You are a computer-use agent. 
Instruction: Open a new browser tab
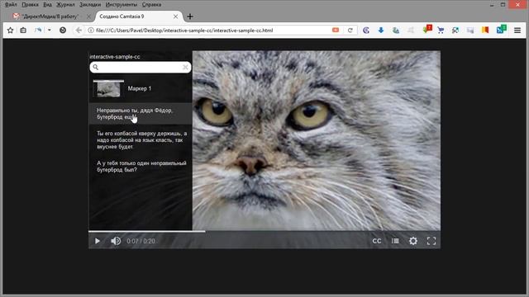(x=190, y=16)
